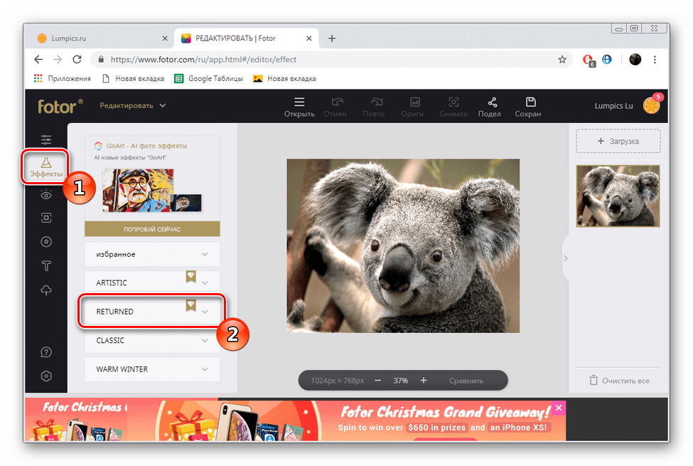Open the Новая вкладка bookmark with picture icon
The width and height of the screenshot is (693, 466).
pos(284,78)
